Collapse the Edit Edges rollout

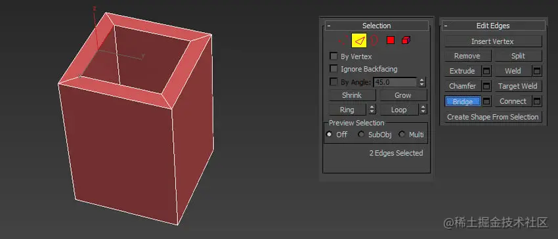446,26
